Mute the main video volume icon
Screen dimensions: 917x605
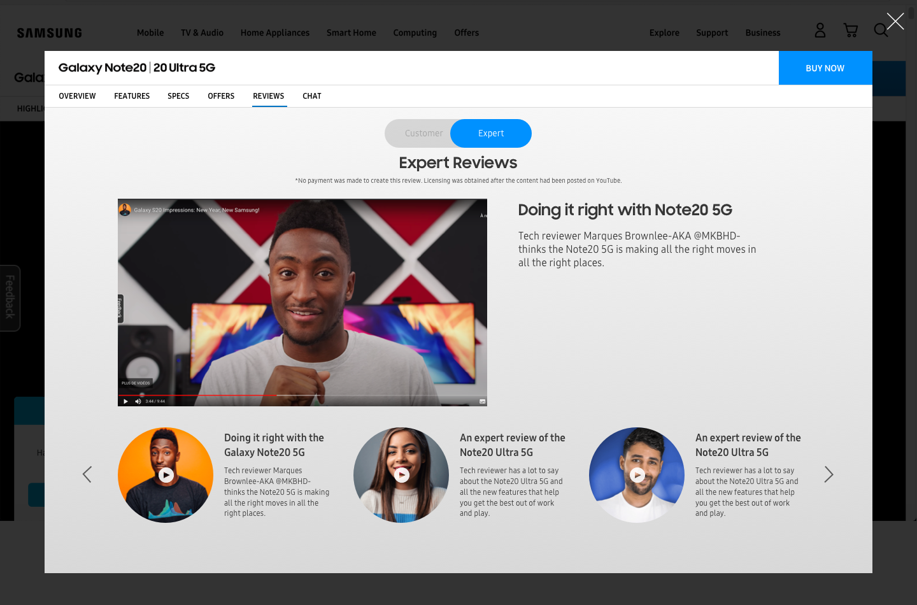[x=138, y=401]
